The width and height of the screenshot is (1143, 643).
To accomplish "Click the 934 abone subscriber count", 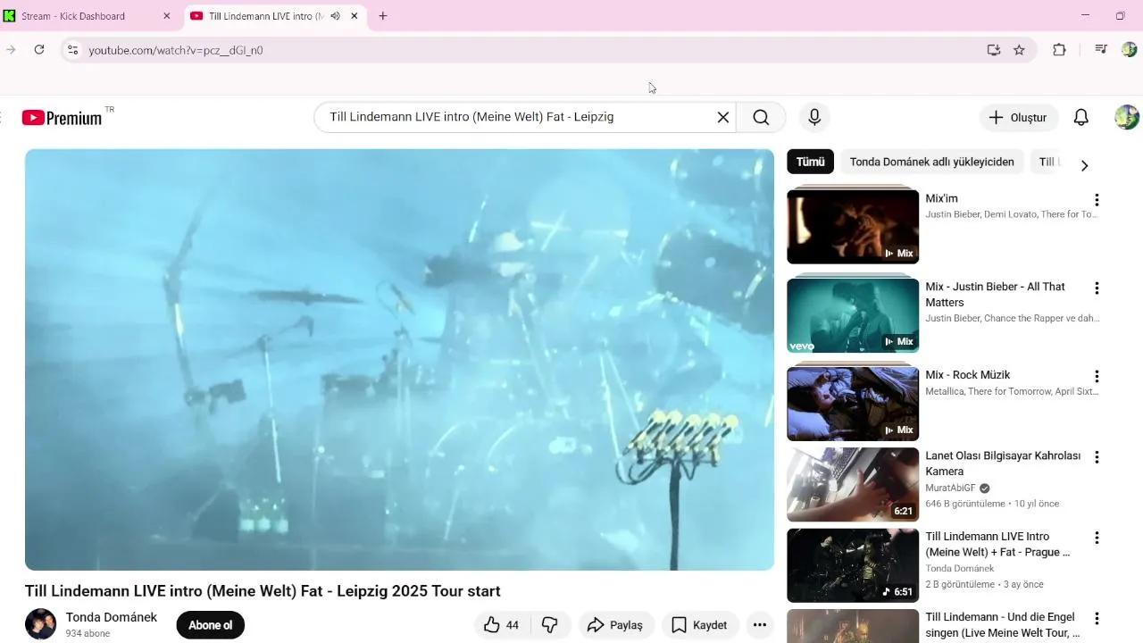I will (x=88, y=633).
